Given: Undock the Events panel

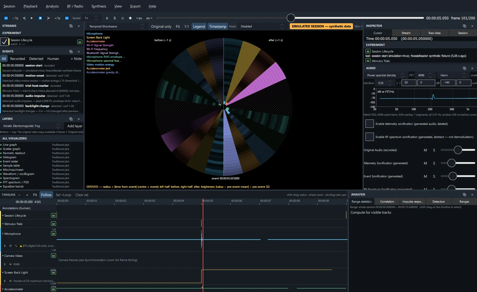Looking at the screenshot, I should (71, 52).
